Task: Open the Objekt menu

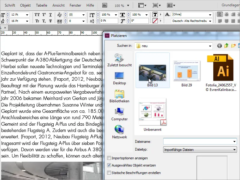Action: pyautogui.click(x=25, y=5)
